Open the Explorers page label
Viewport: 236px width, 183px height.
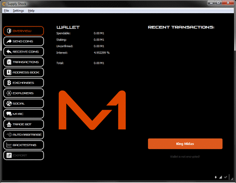click(23, 93)
